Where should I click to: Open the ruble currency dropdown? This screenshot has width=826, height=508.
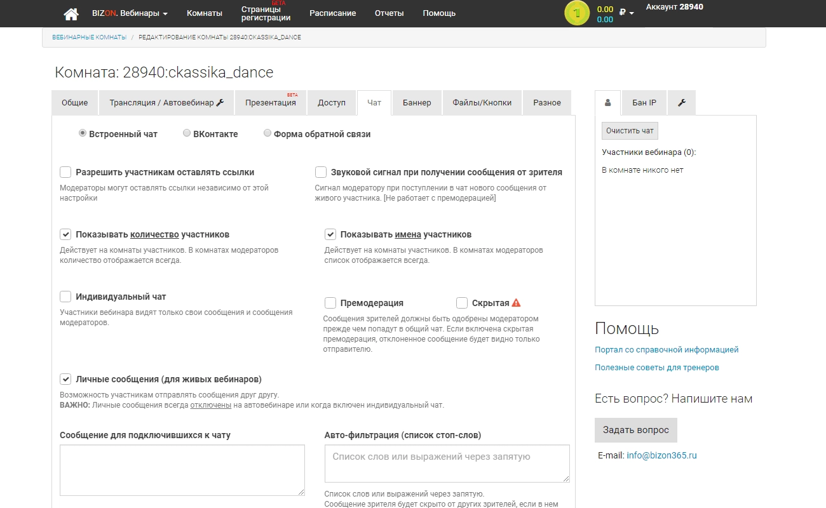tap(626, 12)
